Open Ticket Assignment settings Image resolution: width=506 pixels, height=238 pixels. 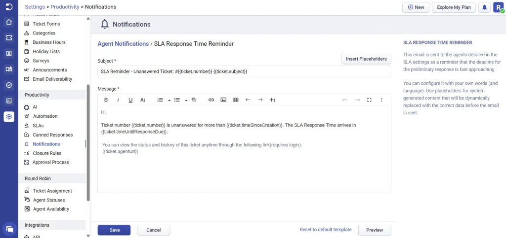click(x=52, y=191)
